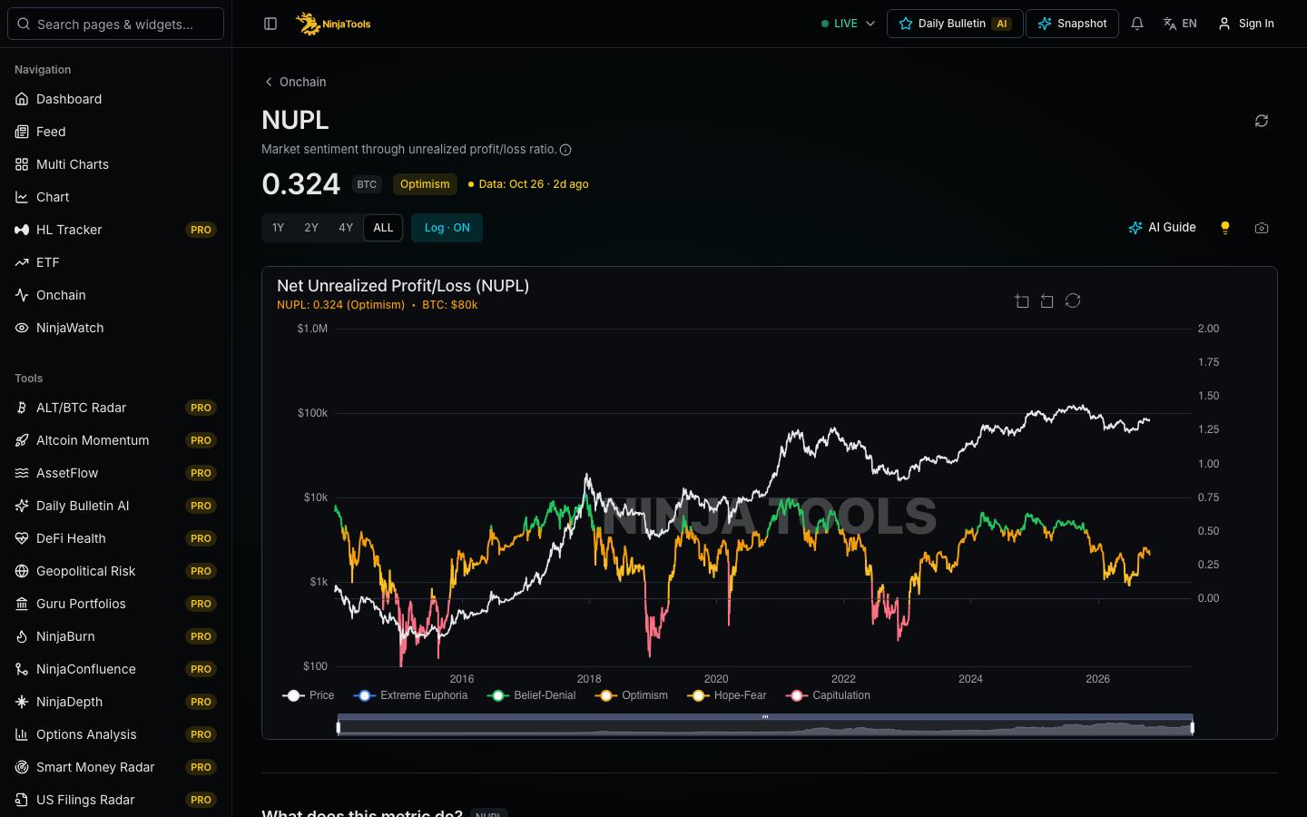
Task: Click the right handle of the range slider
Action: (x=1192, y=727)
